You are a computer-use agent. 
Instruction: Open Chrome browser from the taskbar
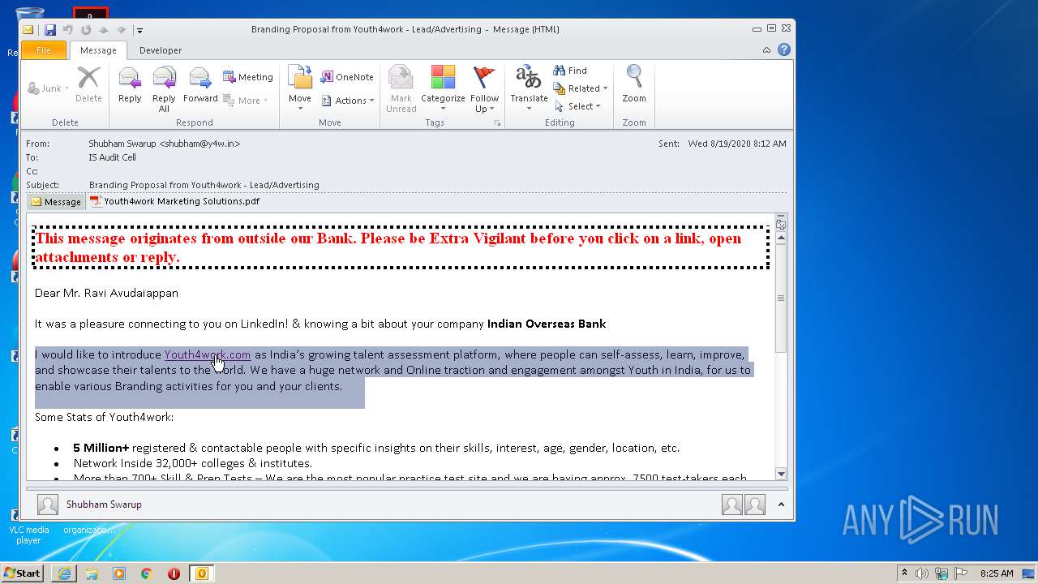point(146,573)
